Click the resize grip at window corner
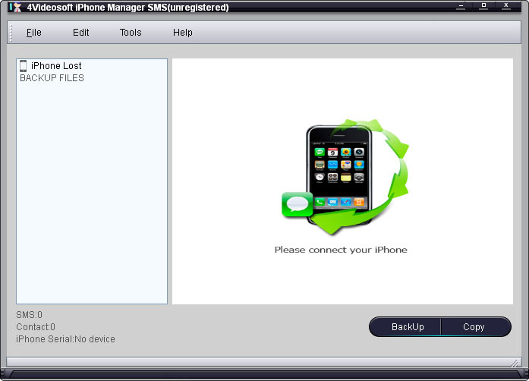529x381 pixels. tap(516, 362)
